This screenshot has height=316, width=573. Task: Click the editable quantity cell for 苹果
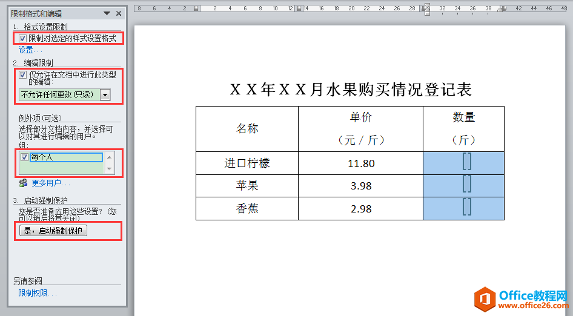point(464,186)
